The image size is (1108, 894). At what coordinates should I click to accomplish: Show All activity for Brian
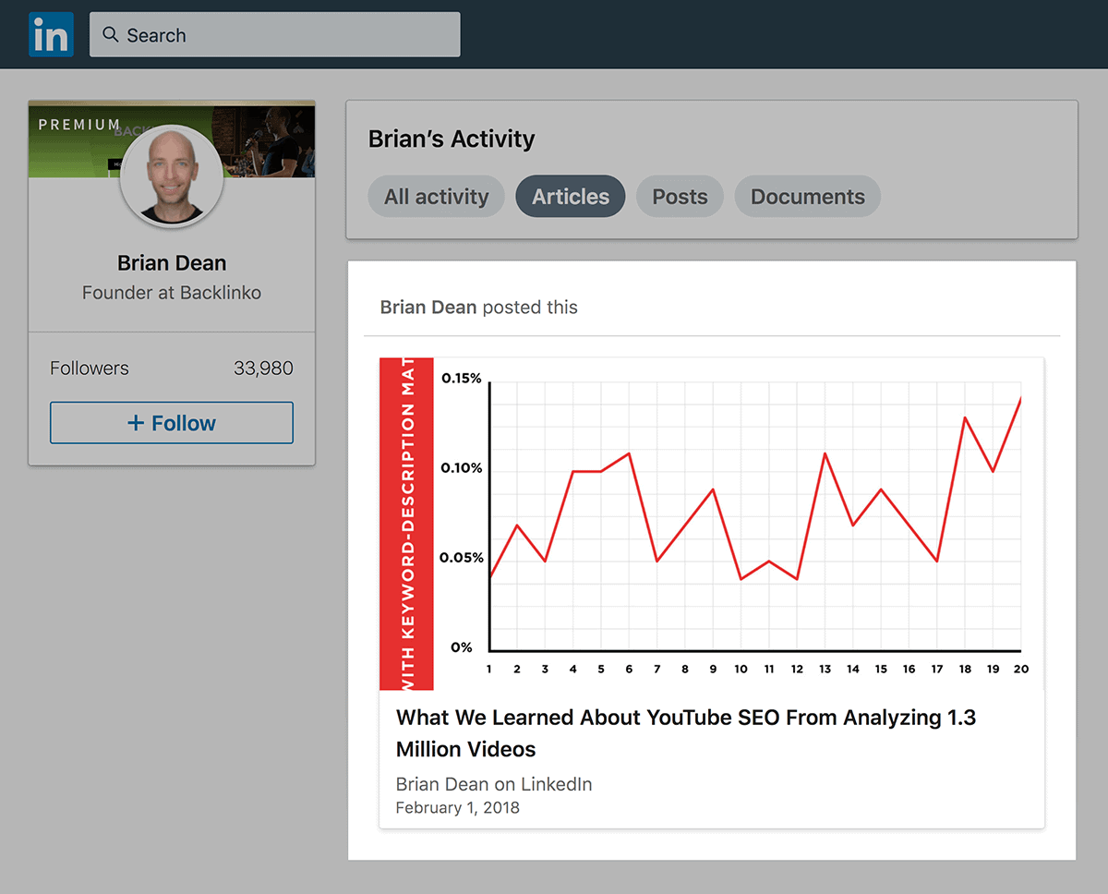point(436,196)
